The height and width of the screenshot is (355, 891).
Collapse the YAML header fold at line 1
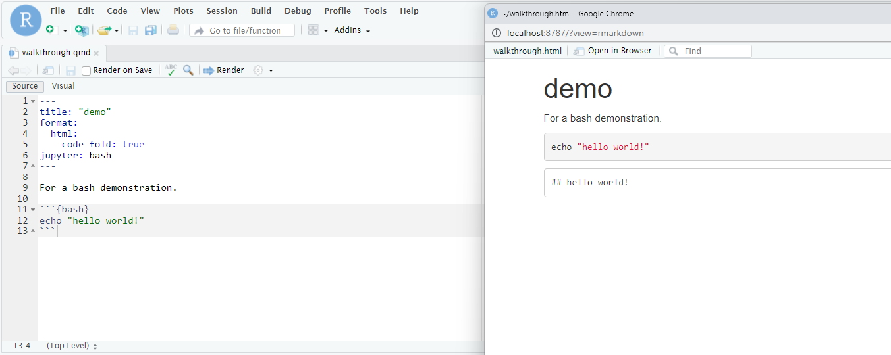tap(33, 101)
